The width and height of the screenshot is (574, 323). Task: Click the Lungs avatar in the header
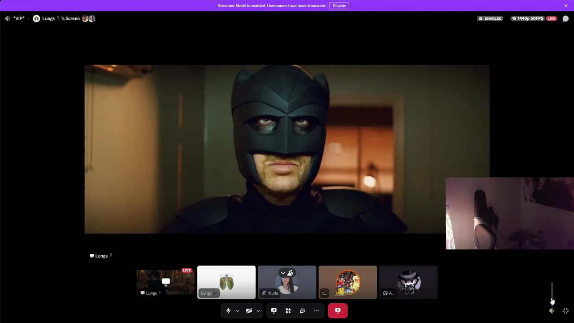coord(36,18)
